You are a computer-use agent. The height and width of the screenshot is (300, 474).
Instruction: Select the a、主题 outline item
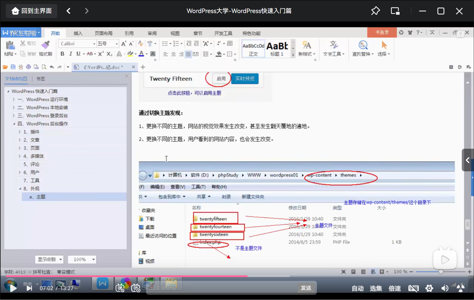tap(37, 197)
